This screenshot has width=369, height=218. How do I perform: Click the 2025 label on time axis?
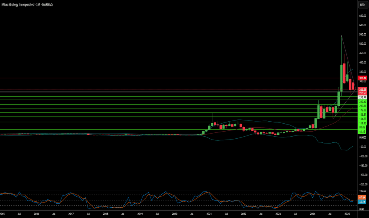point(347,214)
